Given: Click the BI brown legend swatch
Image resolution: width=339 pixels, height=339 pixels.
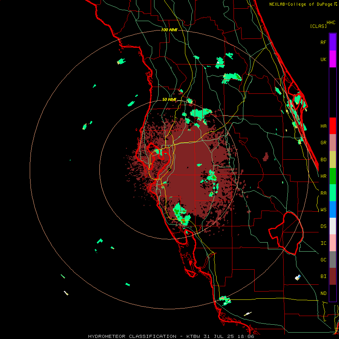Looking at the screenshot, I should tap(333, 276).
